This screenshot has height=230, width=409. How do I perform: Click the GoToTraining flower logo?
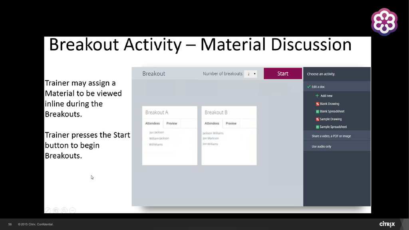pos(384,22)
